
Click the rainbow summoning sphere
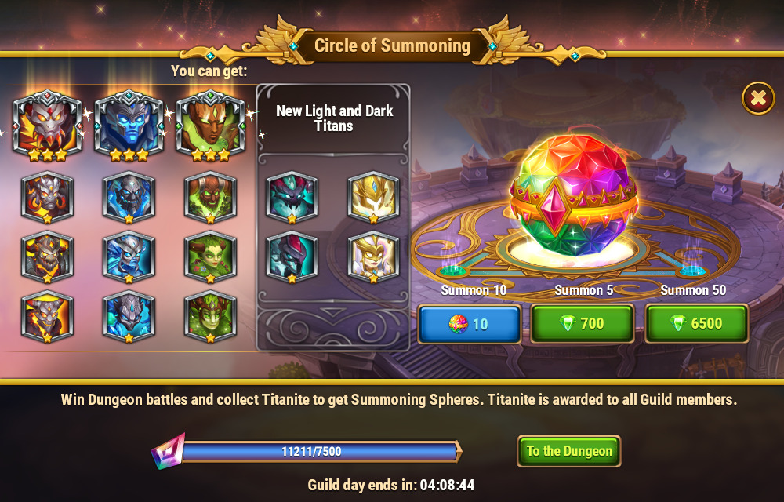(x=574, y=195)
